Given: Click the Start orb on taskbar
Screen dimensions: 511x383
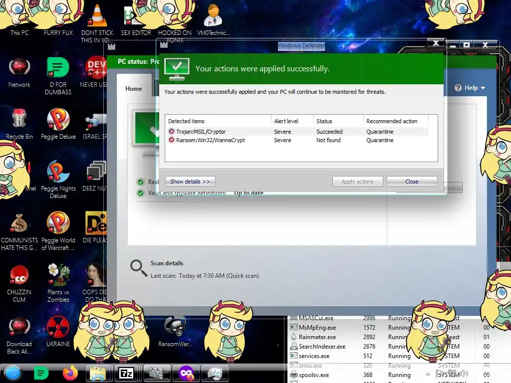Looking at the screenshot, I should [13, 373].
